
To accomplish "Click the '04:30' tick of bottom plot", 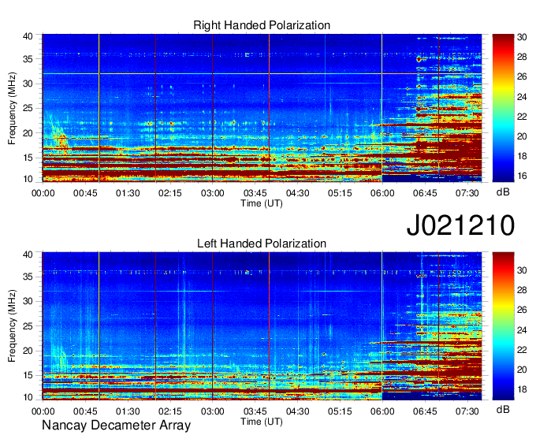I will pos(297,411).
